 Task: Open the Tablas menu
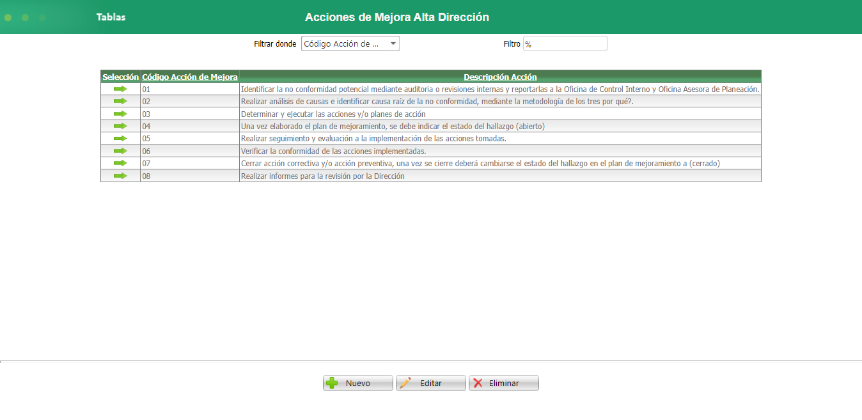pyautogui.click(x=111, y=17)
